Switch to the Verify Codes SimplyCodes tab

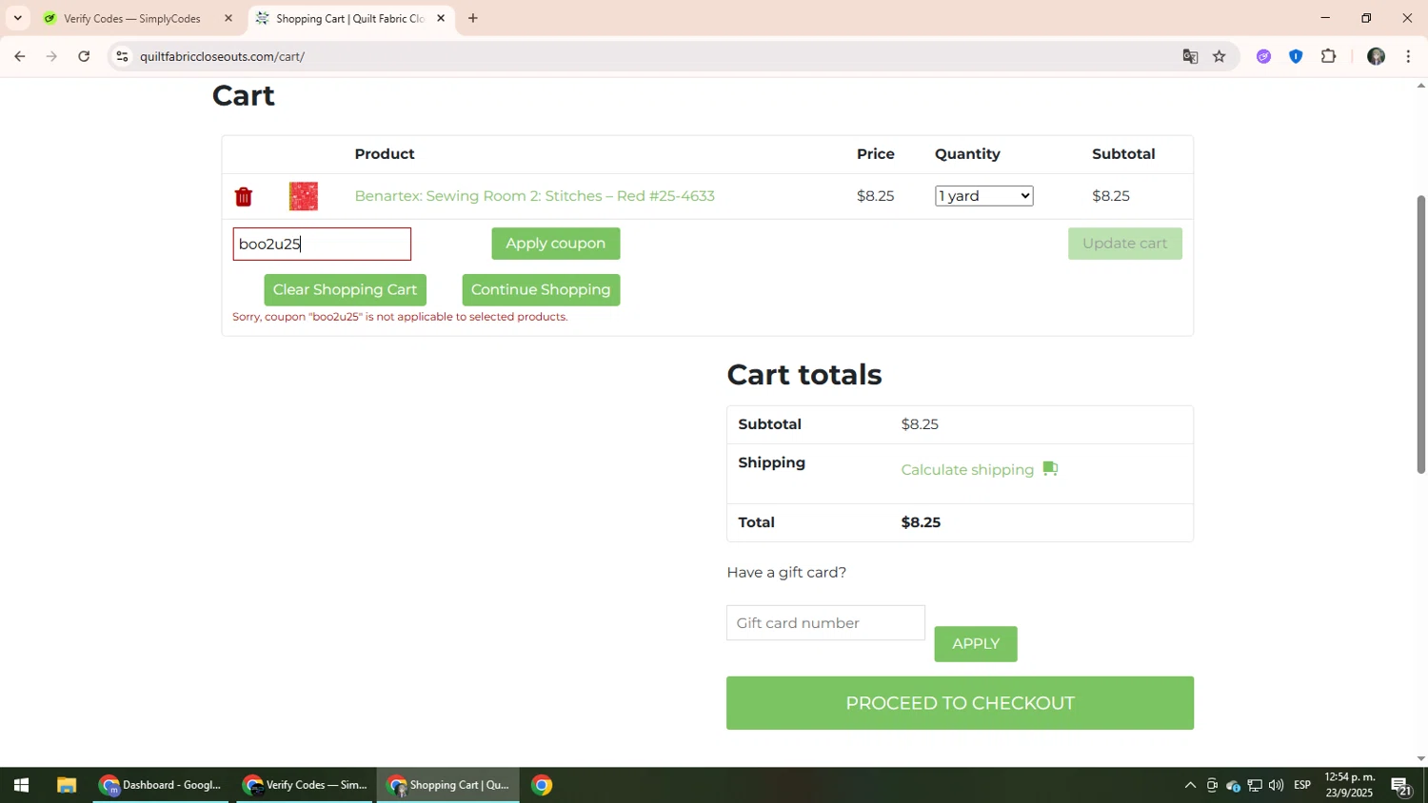133,18
